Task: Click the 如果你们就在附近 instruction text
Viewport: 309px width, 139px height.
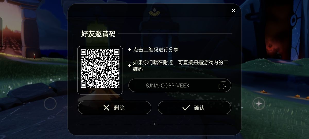Action: coord(181,66)
